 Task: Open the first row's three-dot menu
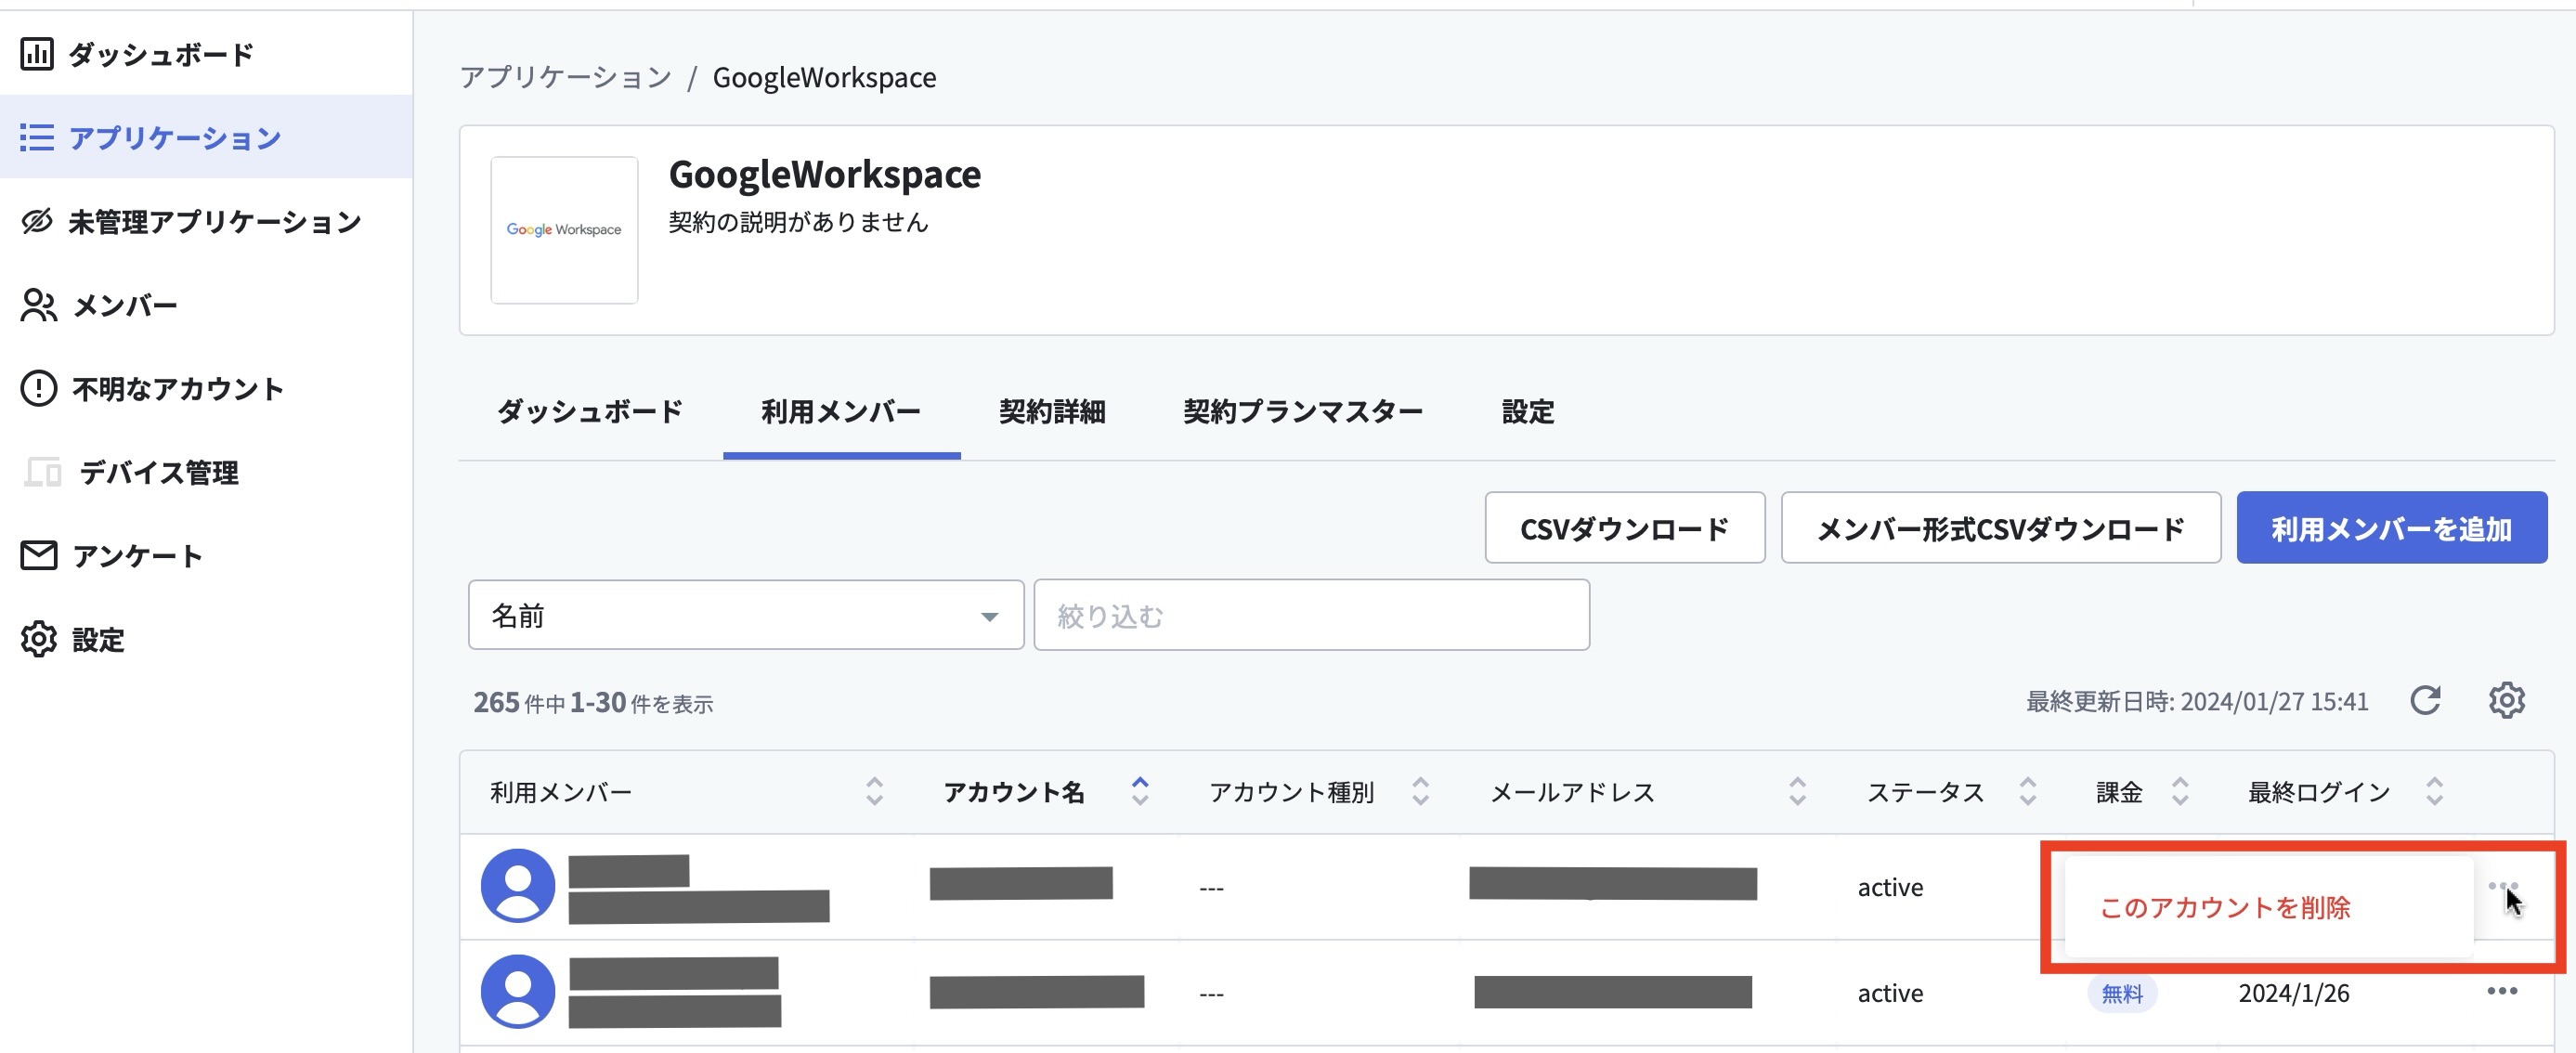click(x=2502, y=886)
